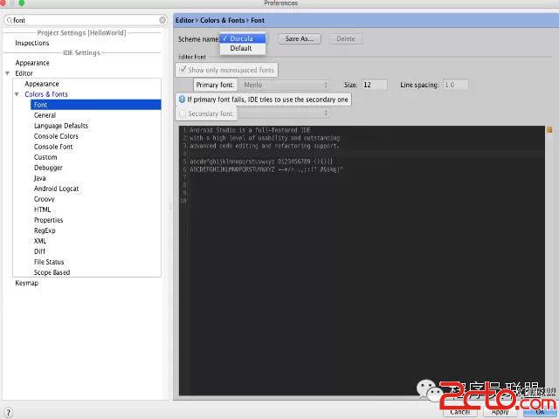This screenshot has height=419, width=559.
Task: Select Editor in settings tree
Action: tap(24, 73)
